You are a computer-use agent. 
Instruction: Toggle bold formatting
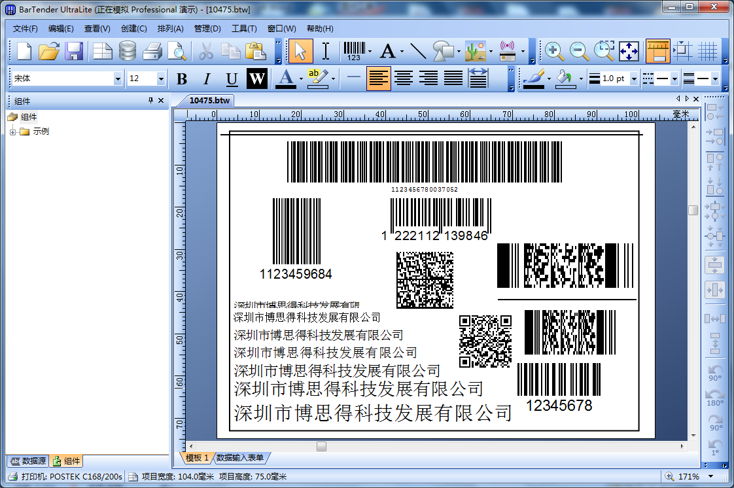[x=182, y=78]
